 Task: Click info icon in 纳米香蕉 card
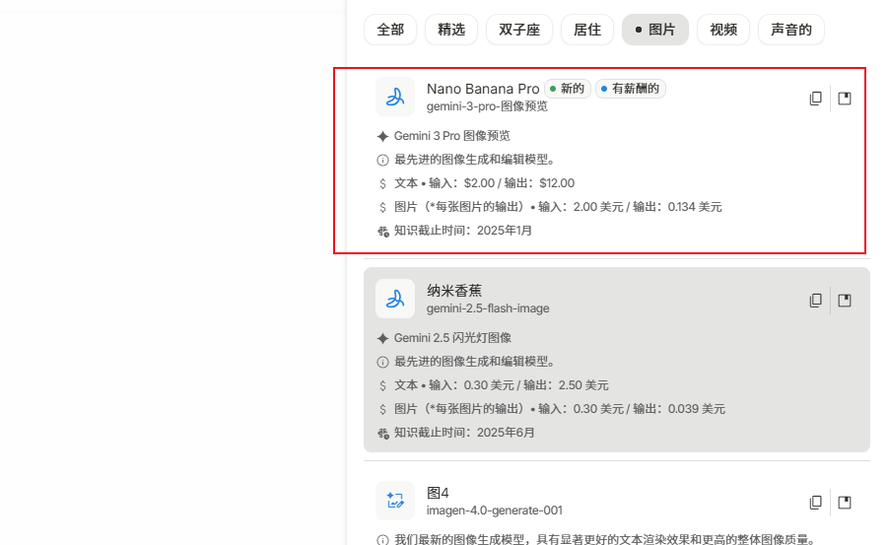(383, 363)
